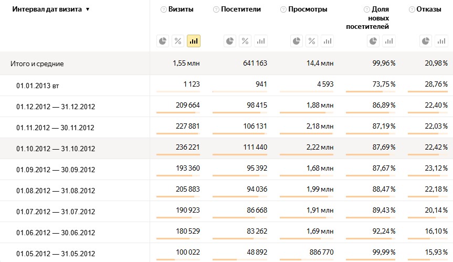Open help tooltip for Отказы
The image size is (453, 262).
click(412, 9)
